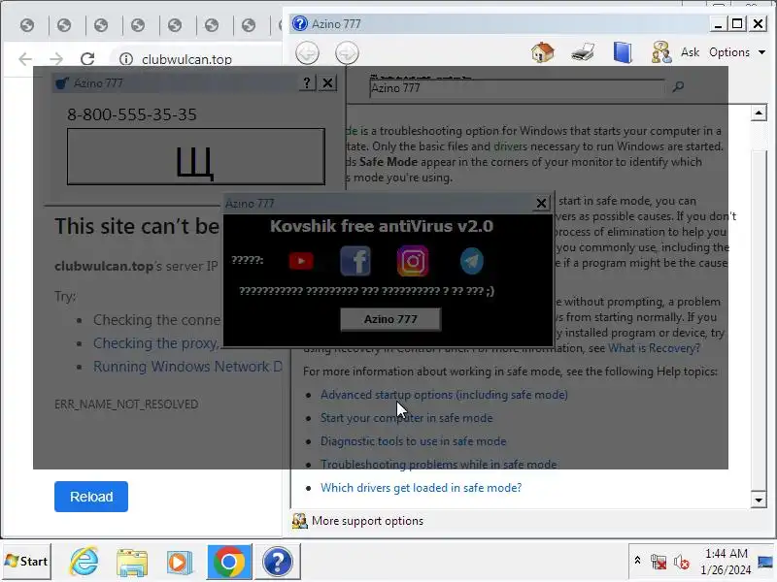Image resolution: width=777 pixels, height=582 pixels.
Task: Click the network status tray icon
Action: pos(659,563)
